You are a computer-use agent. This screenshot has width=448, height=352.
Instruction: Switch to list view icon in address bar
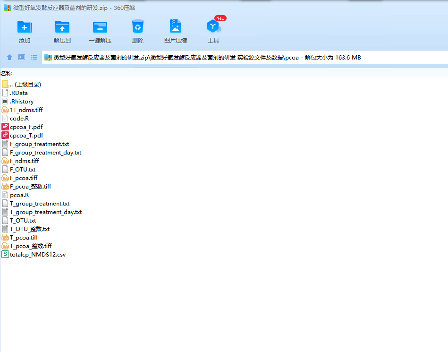(34, 57)
